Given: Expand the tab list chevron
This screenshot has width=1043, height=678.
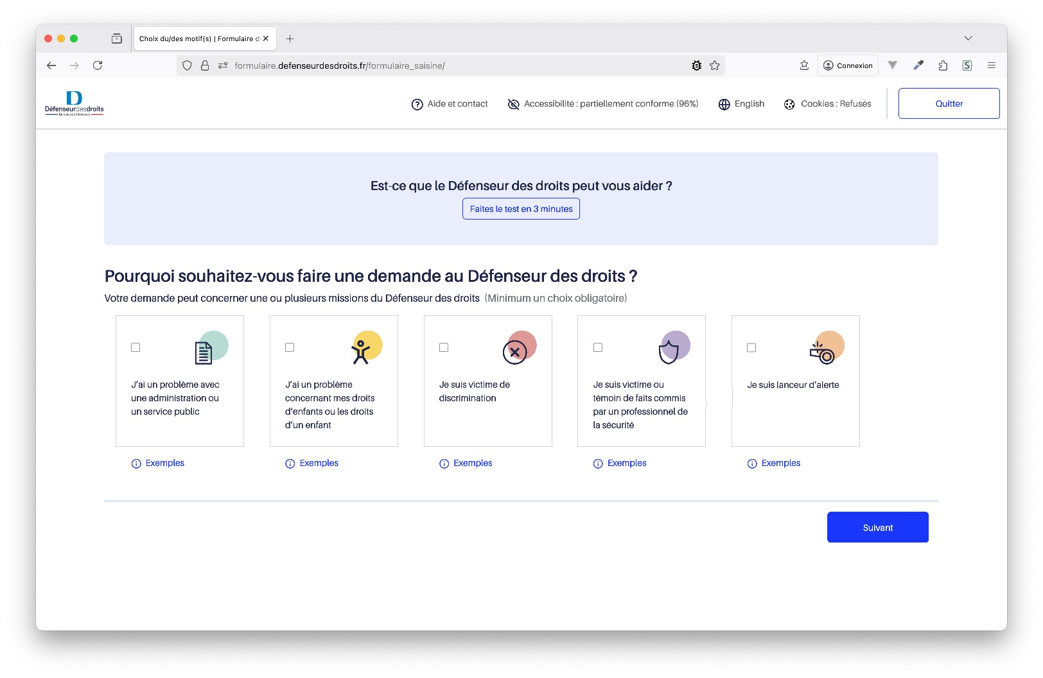Looking at the screenshot, I should (x=968, y=39).
